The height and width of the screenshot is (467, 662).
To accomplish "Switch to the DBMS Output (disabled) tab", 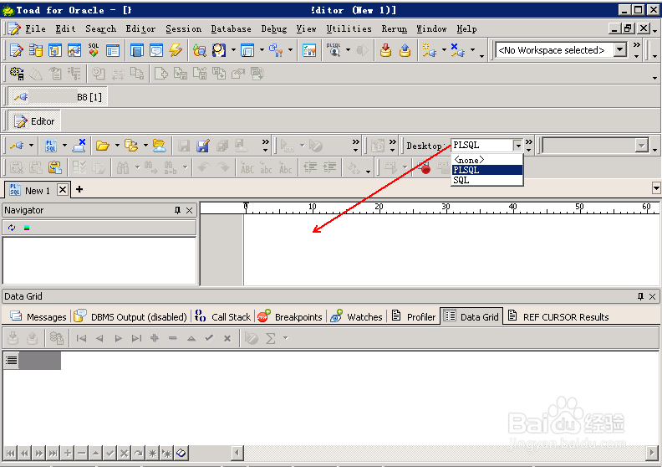I will 130,317.
